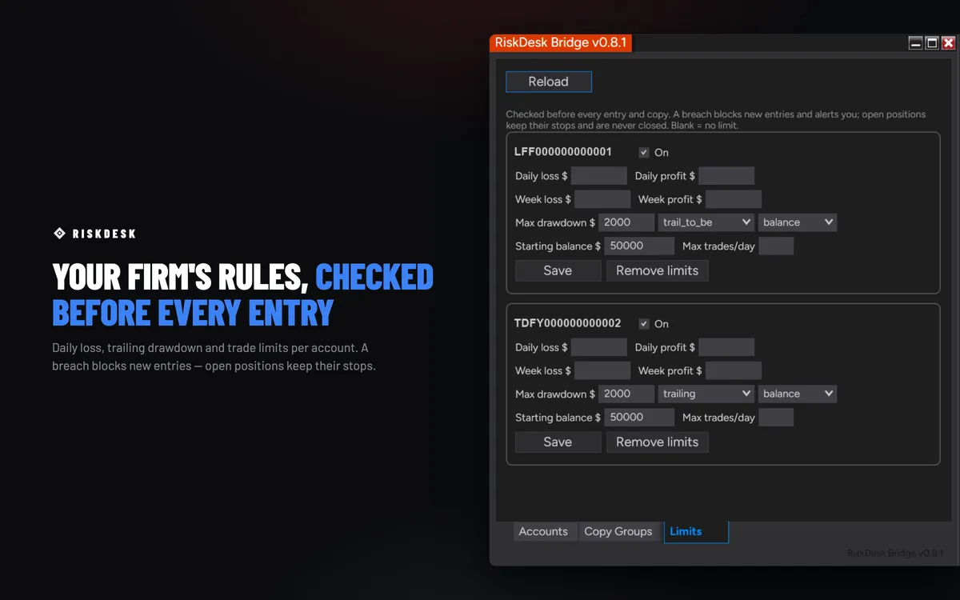Click the Reload button
Viewport: 960px width, 600px height.
549,82
